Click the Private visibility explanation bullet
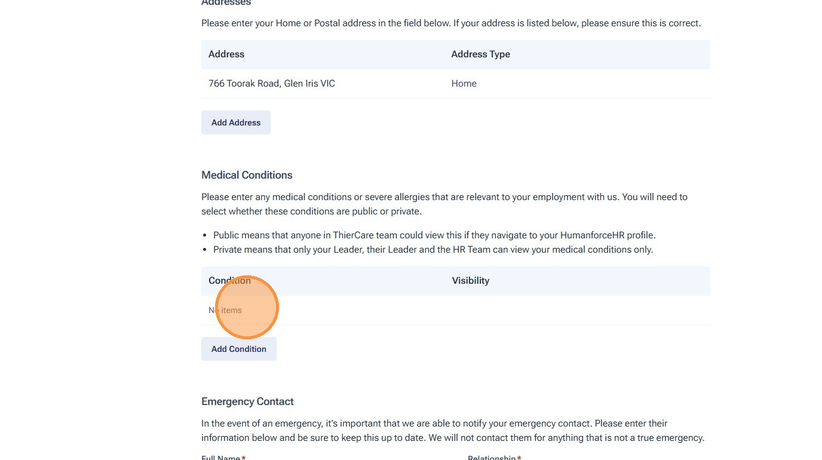 pos(433,250)
